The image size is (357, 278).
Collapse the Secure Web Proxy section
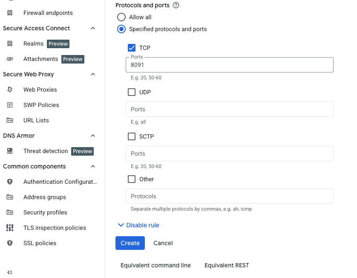pos(93,74)
